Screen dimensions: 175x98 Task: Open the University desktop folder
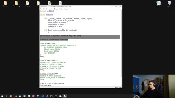click(x=27, y=4)
